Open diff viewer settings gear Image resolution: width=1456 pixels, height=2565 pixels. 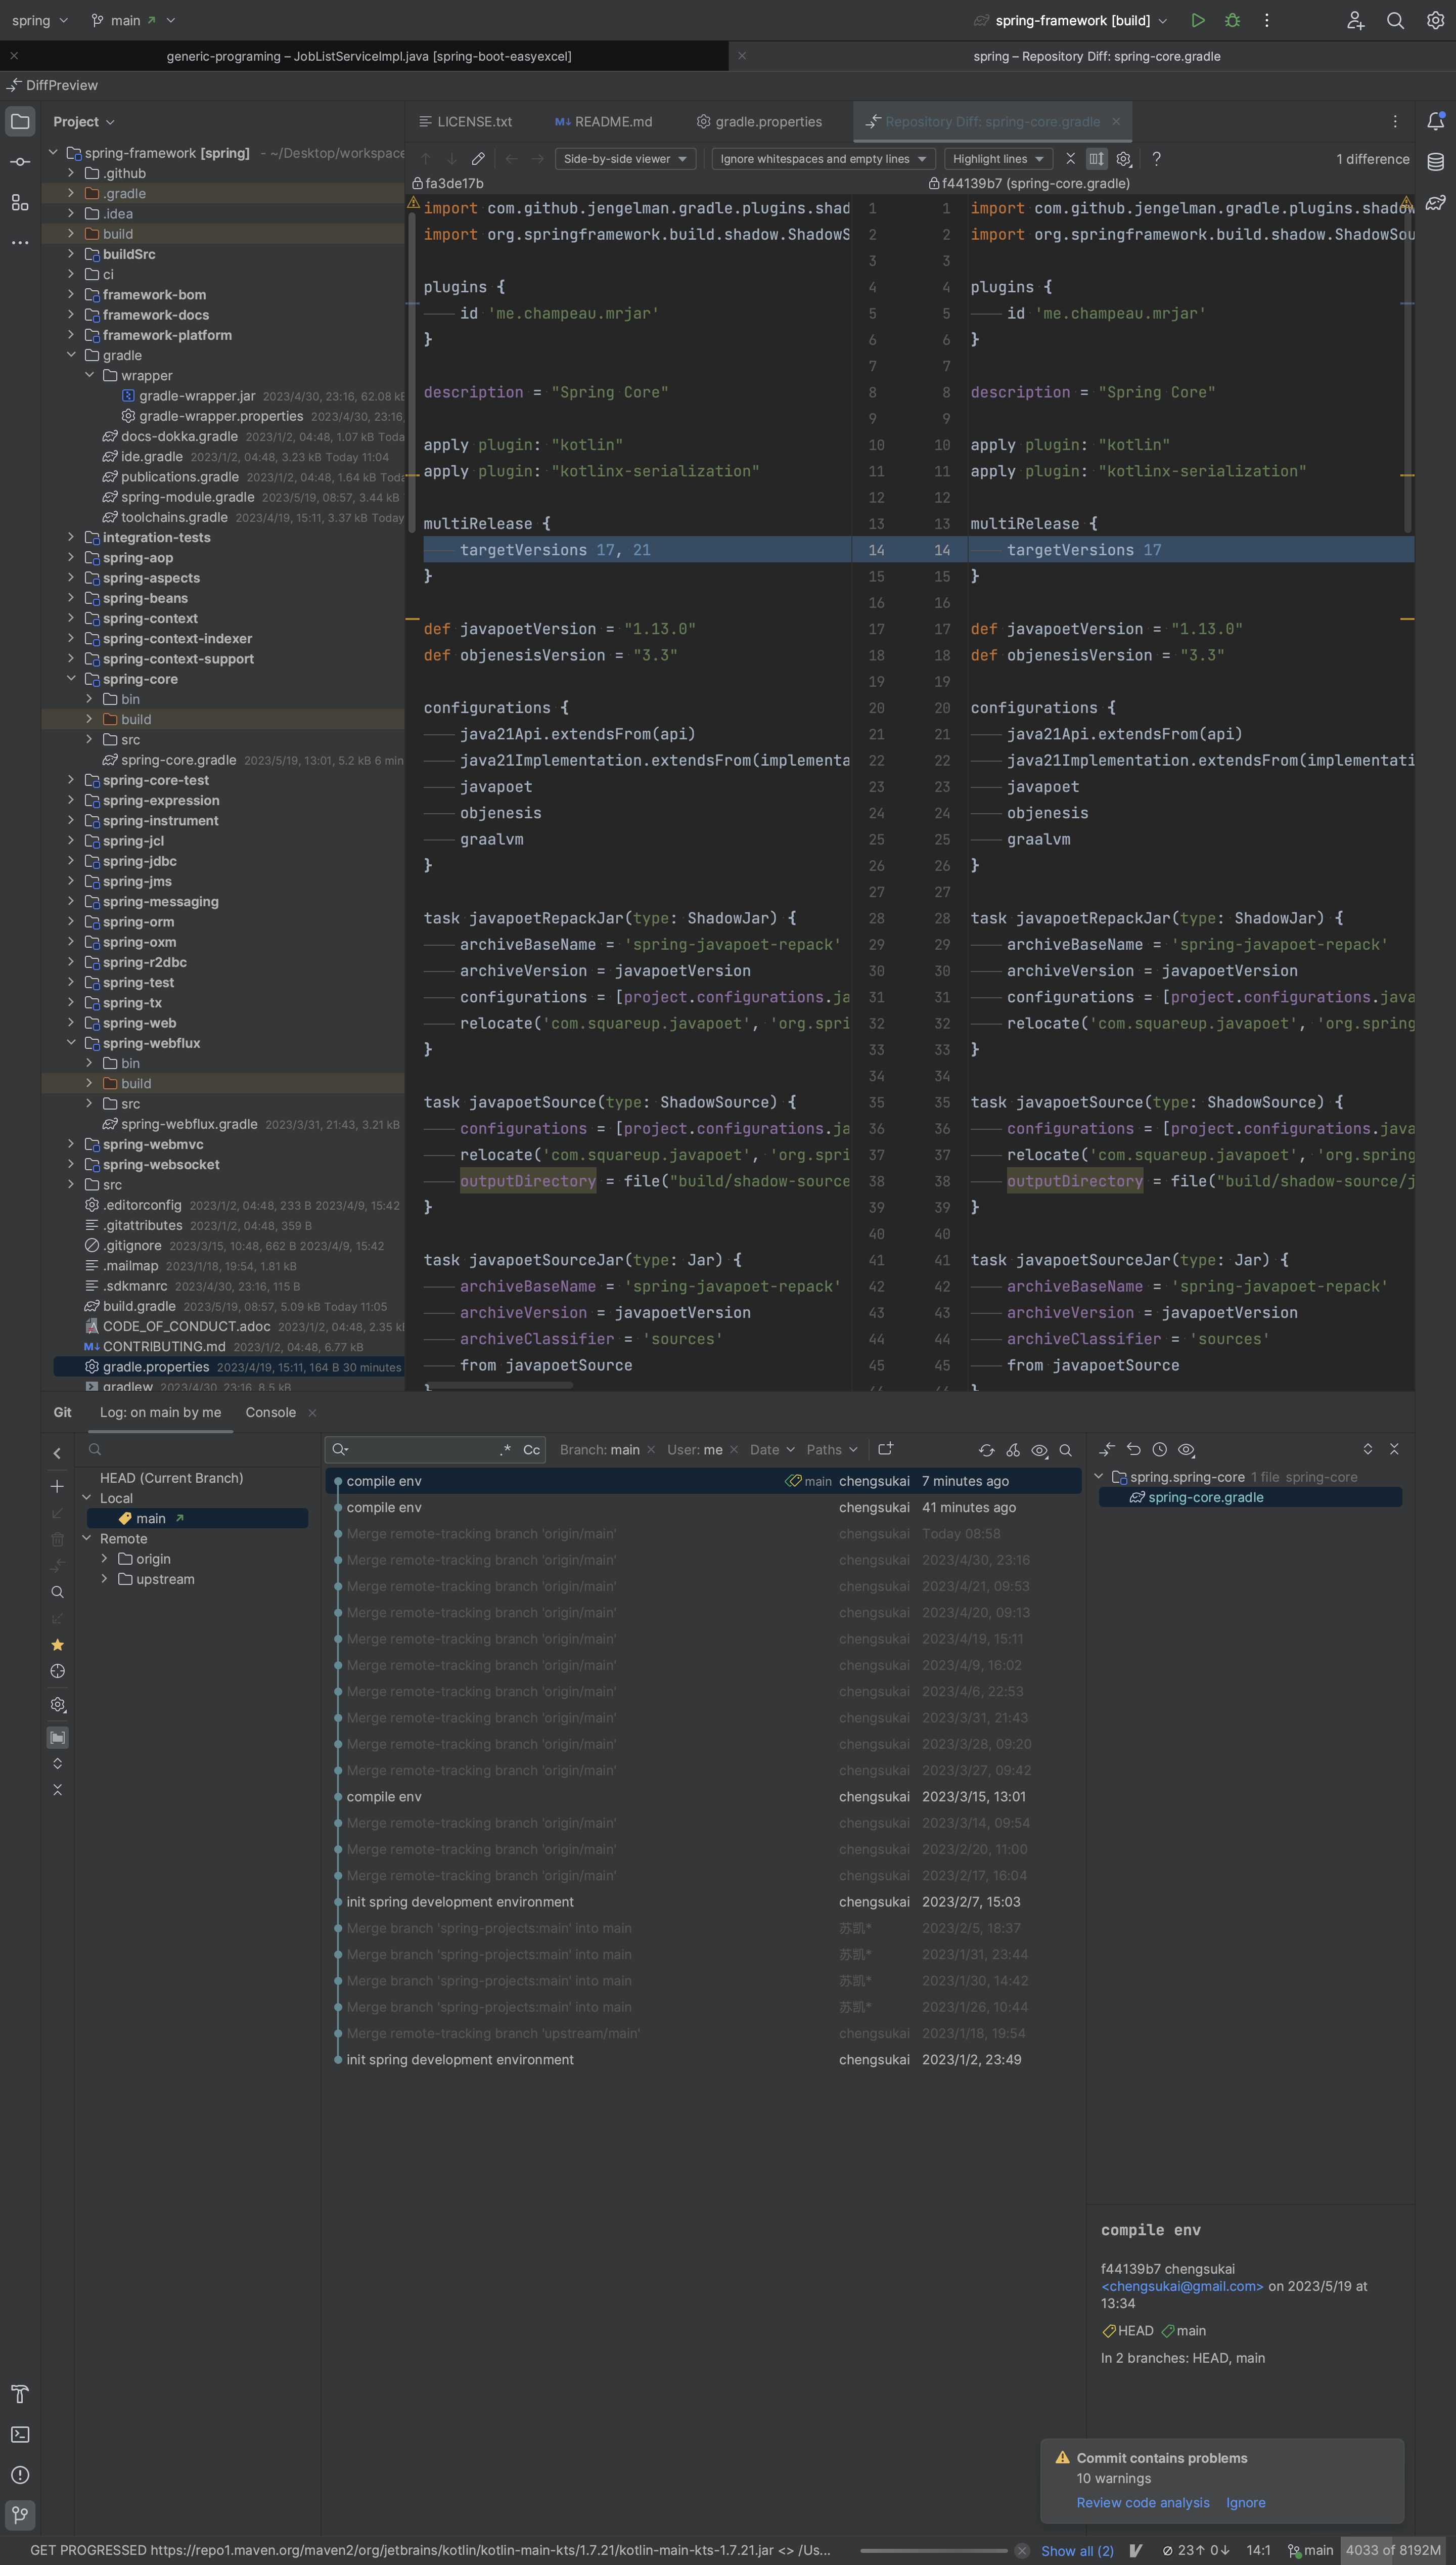tap(1124, 159)
